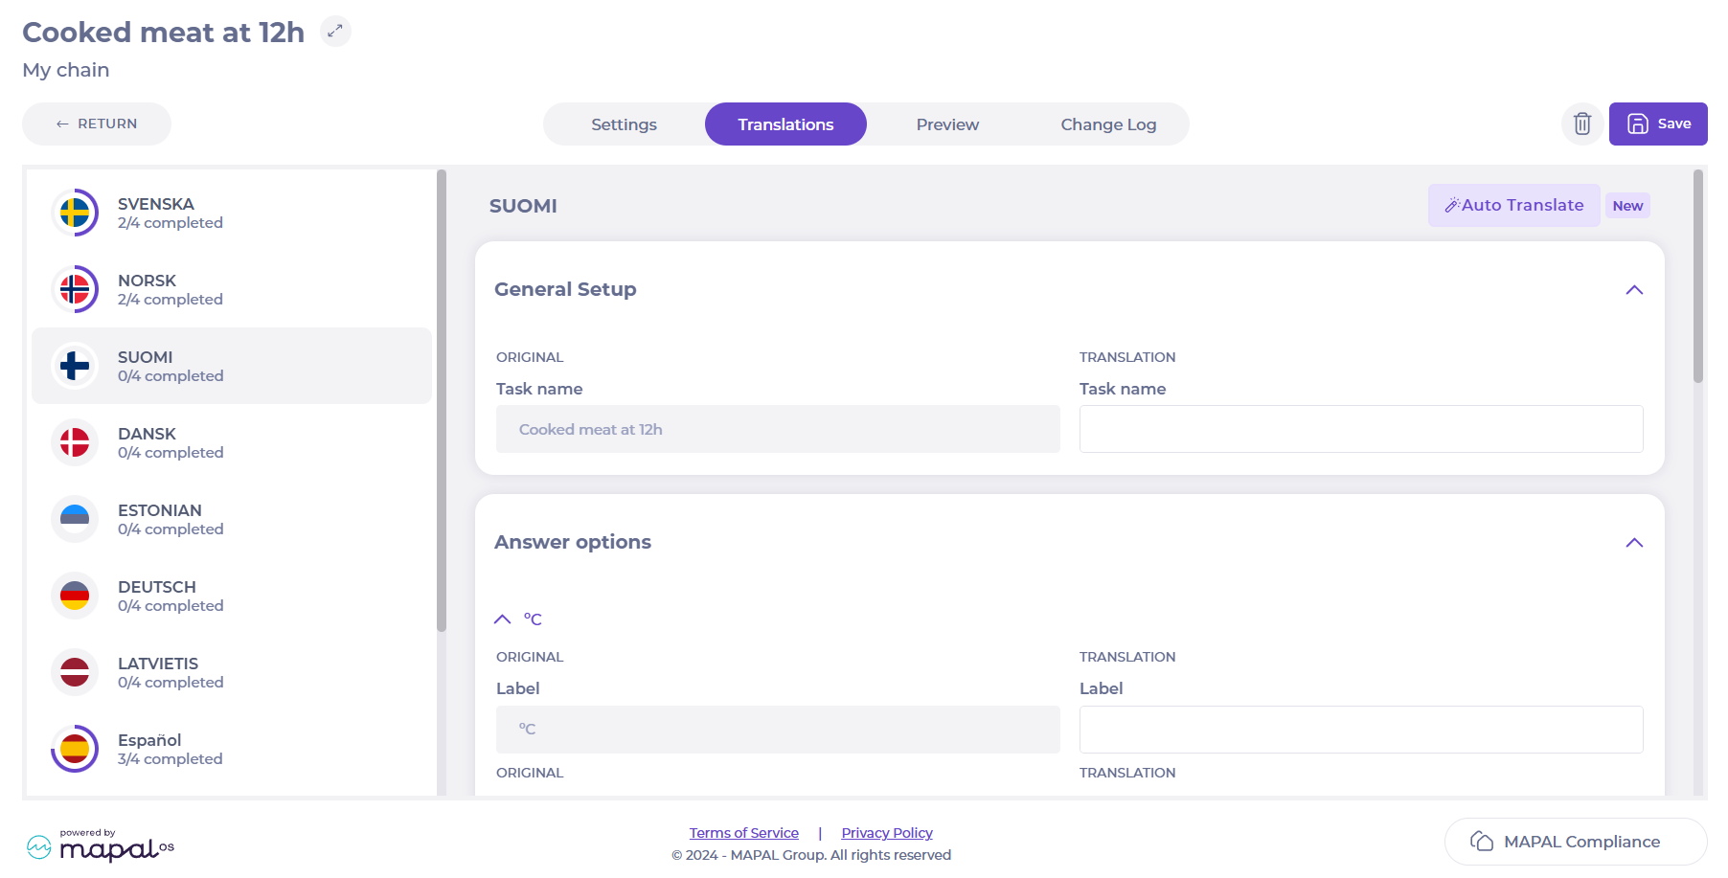The image size is (1728, 878).
Task: Click the SUOMI 0/4 completed text
Action: tap(171, 376)
